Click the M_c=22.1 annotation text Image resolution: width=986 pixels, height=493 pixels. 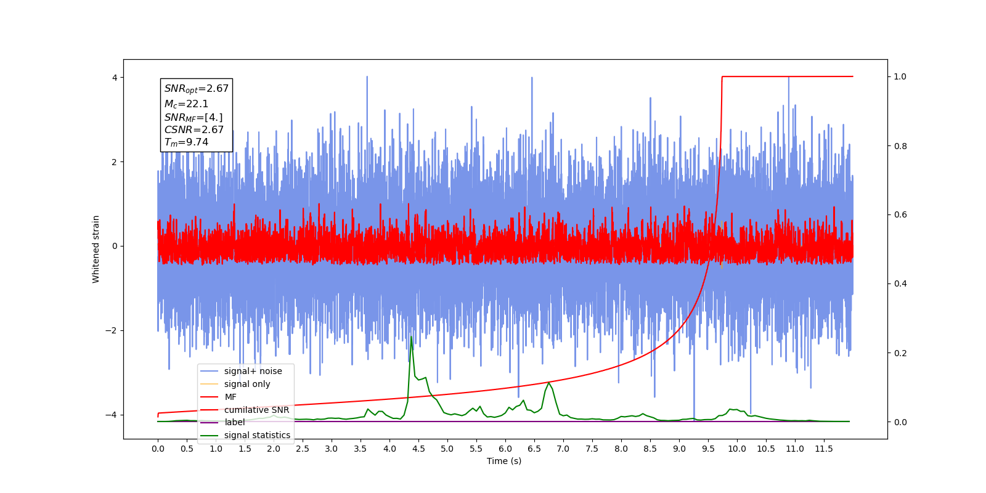tap(186, 104)
